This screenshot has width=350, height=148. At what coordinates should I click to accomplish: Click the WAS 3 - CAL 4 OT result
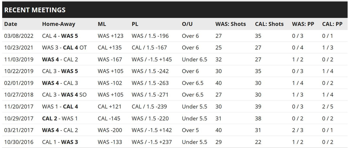(64, 47)
